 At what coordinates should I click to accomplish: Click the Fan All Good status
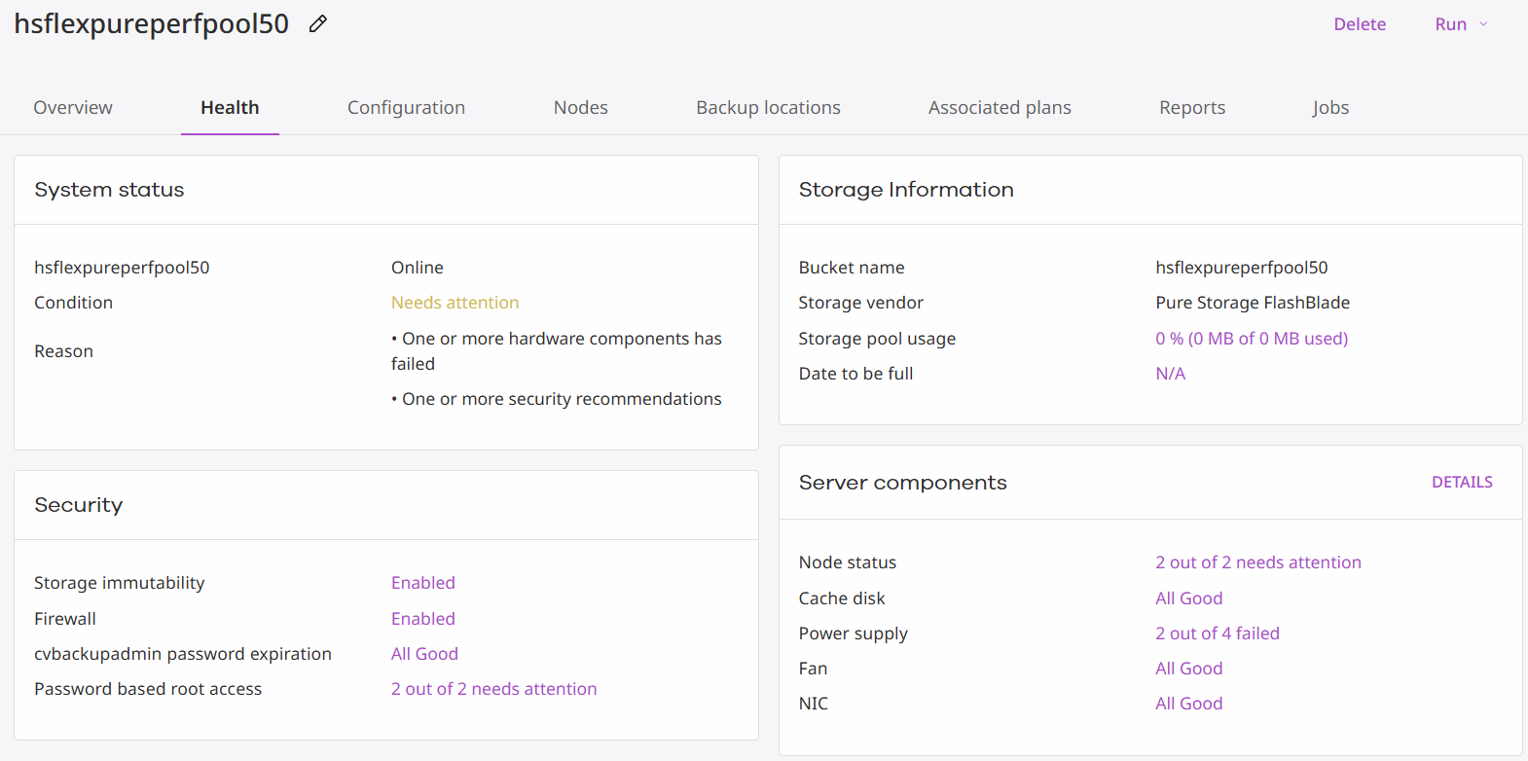1188,669
